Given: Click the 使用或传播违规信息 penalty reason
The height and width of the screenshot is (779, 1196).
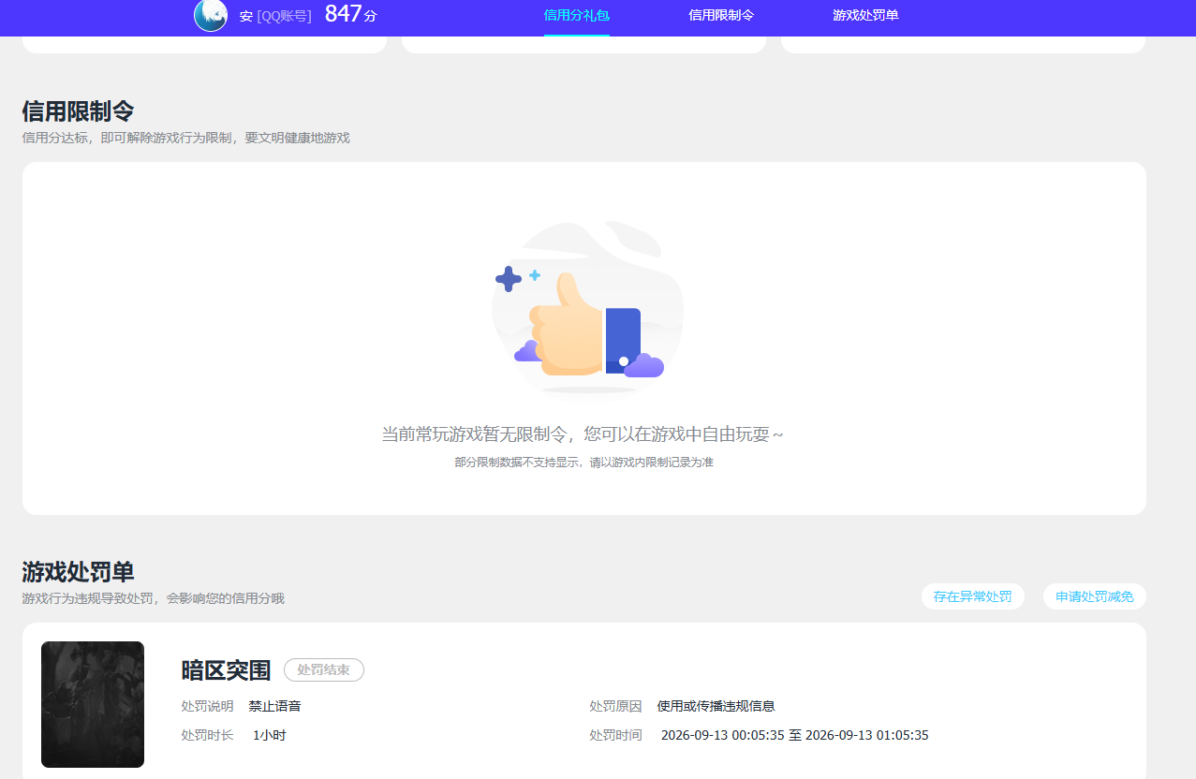Looking at the screenshot, I should pyautogui.click(x=716, y=706).
